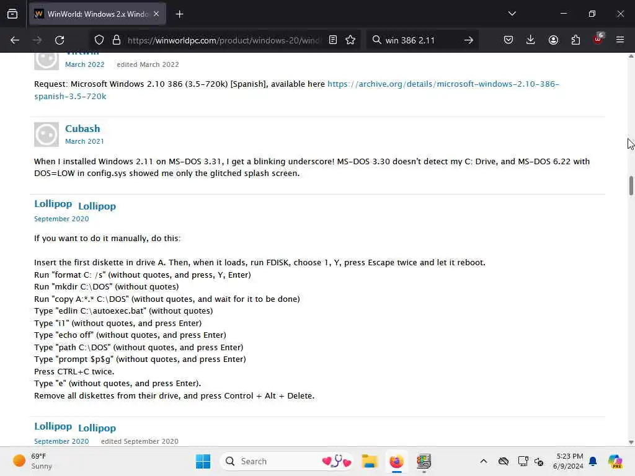
Task: Bookmark this page with star icon
Action: click(350, 40)
